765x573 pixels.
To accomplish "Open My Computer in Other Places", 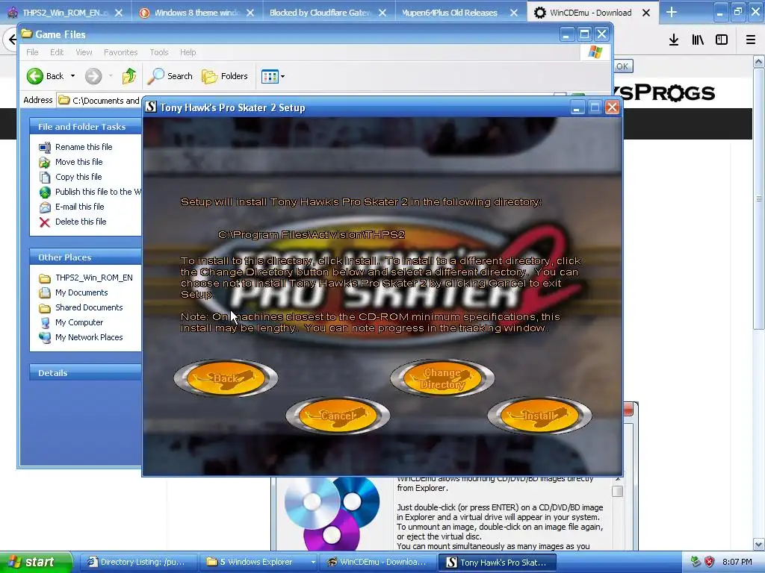I will pyautogui.click(x=79, y=322).
